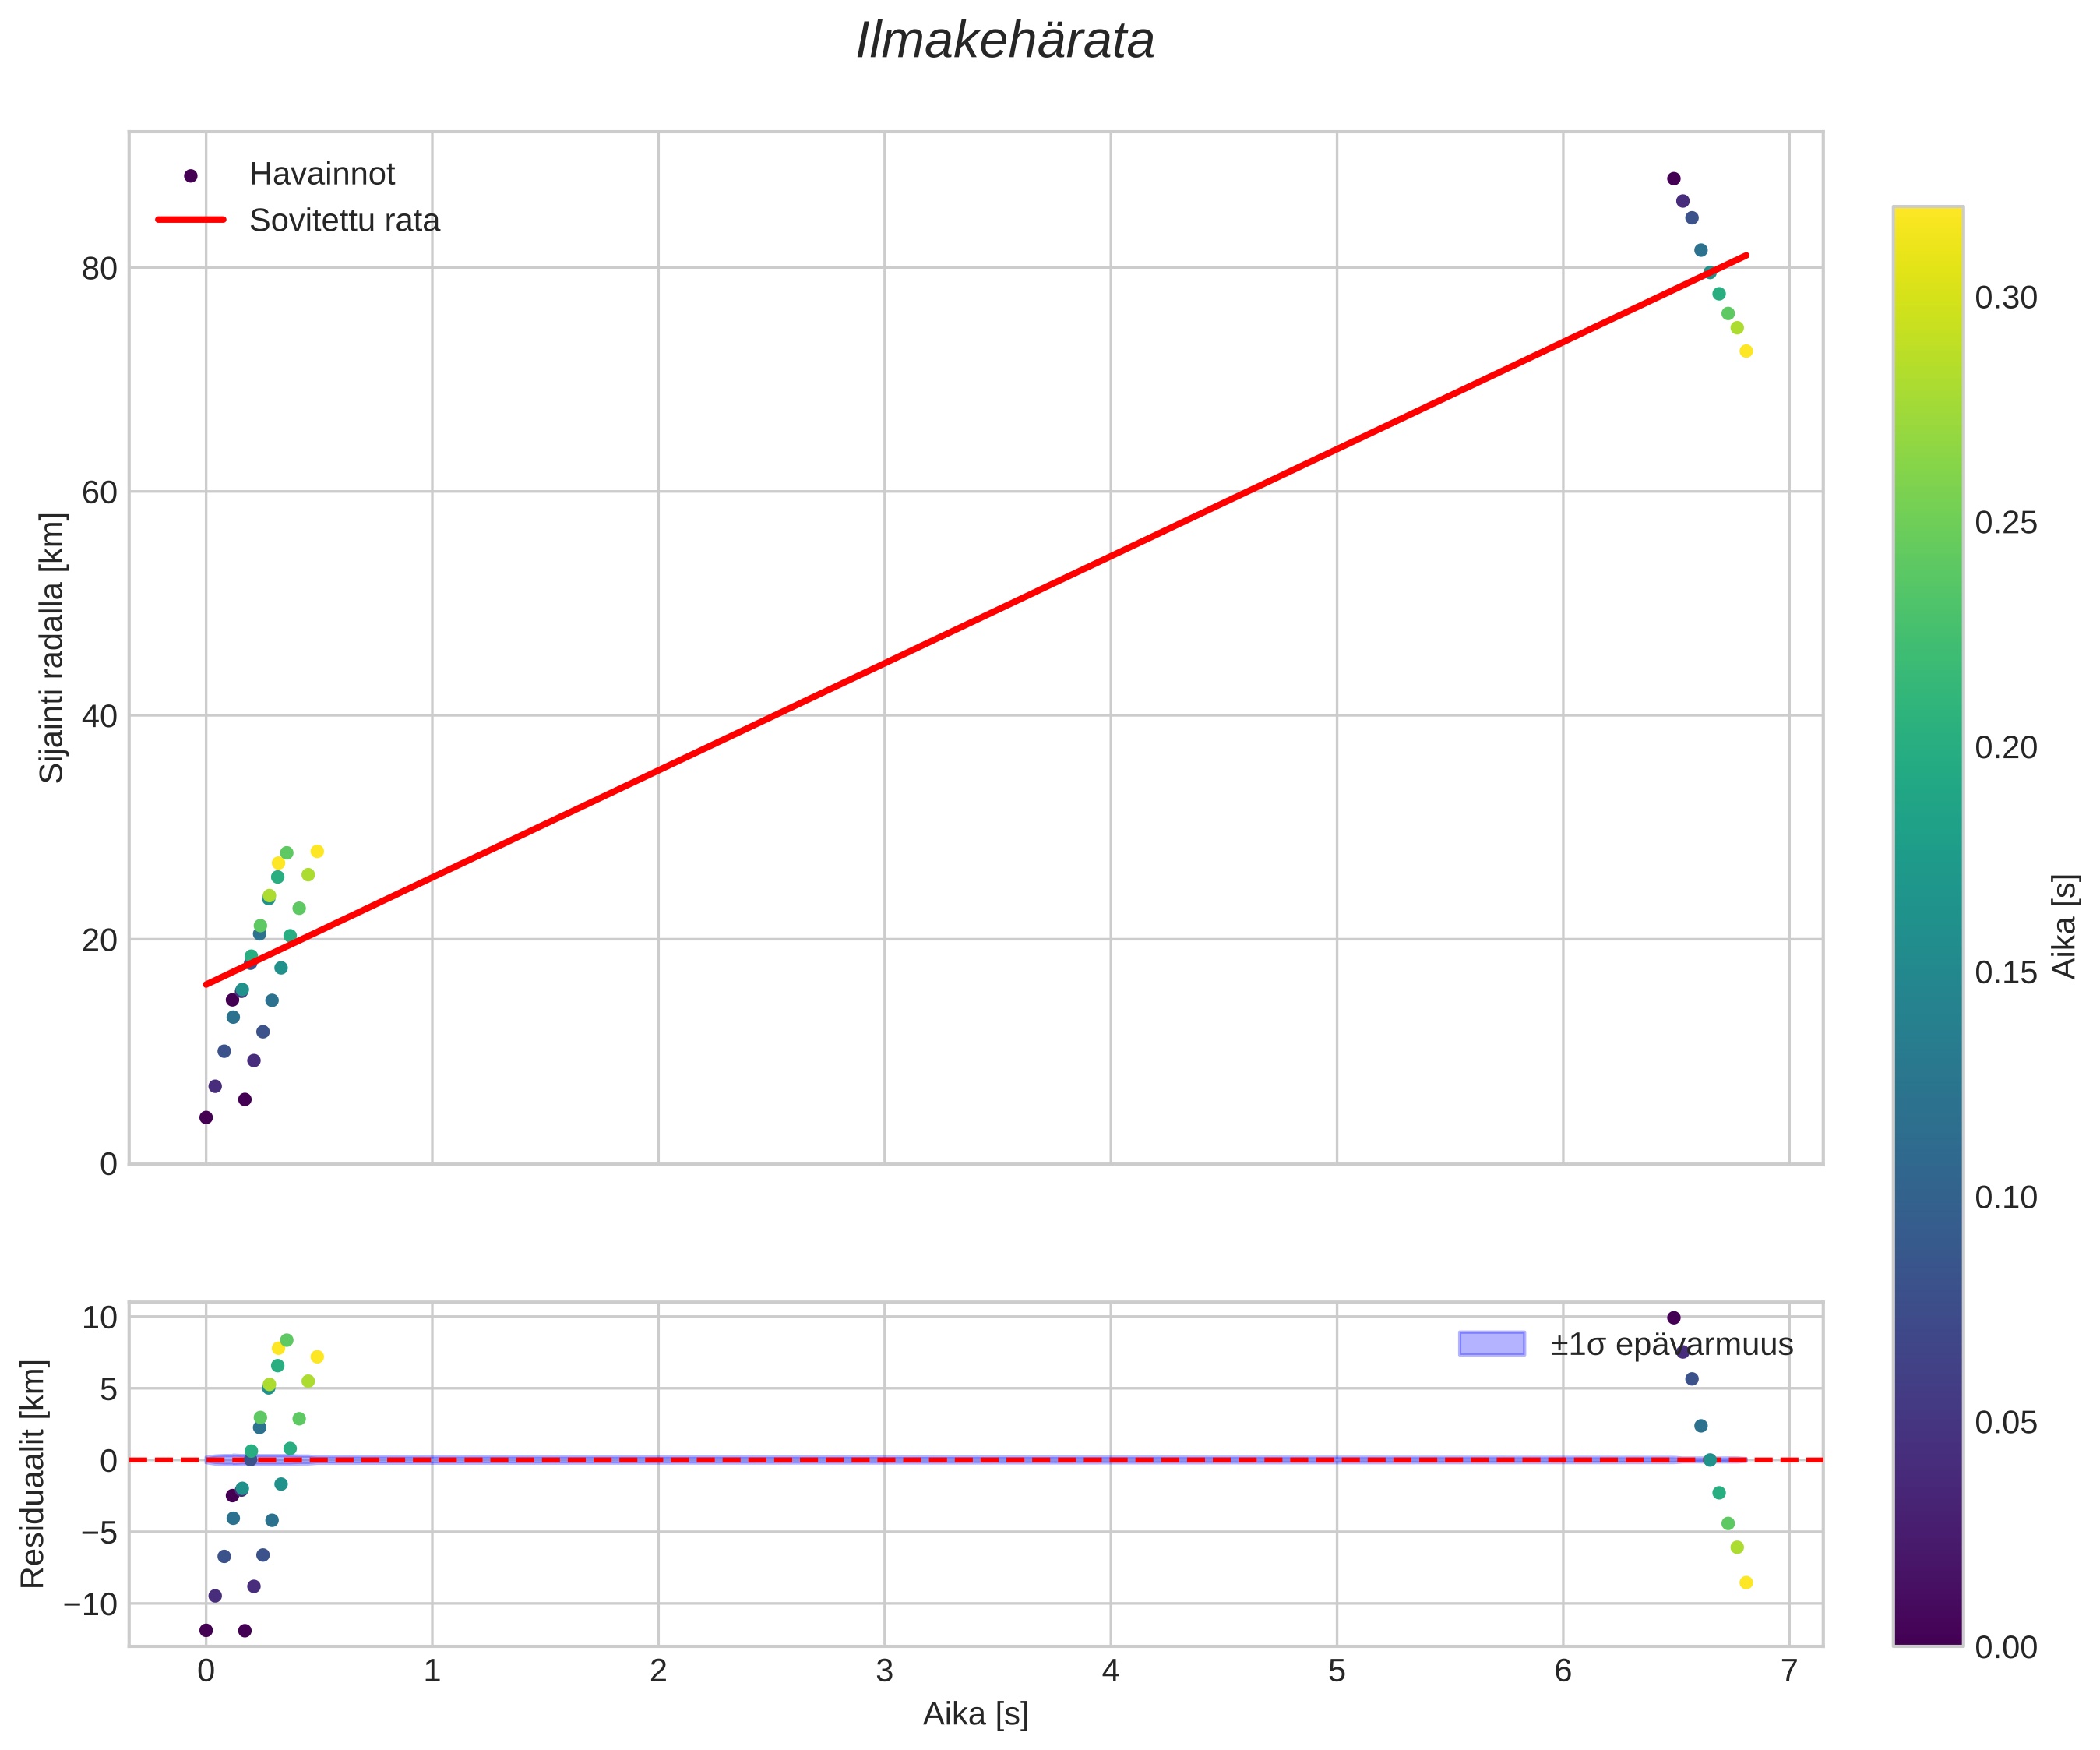Click the Aika [s] colorbar label

point(2064,926)
